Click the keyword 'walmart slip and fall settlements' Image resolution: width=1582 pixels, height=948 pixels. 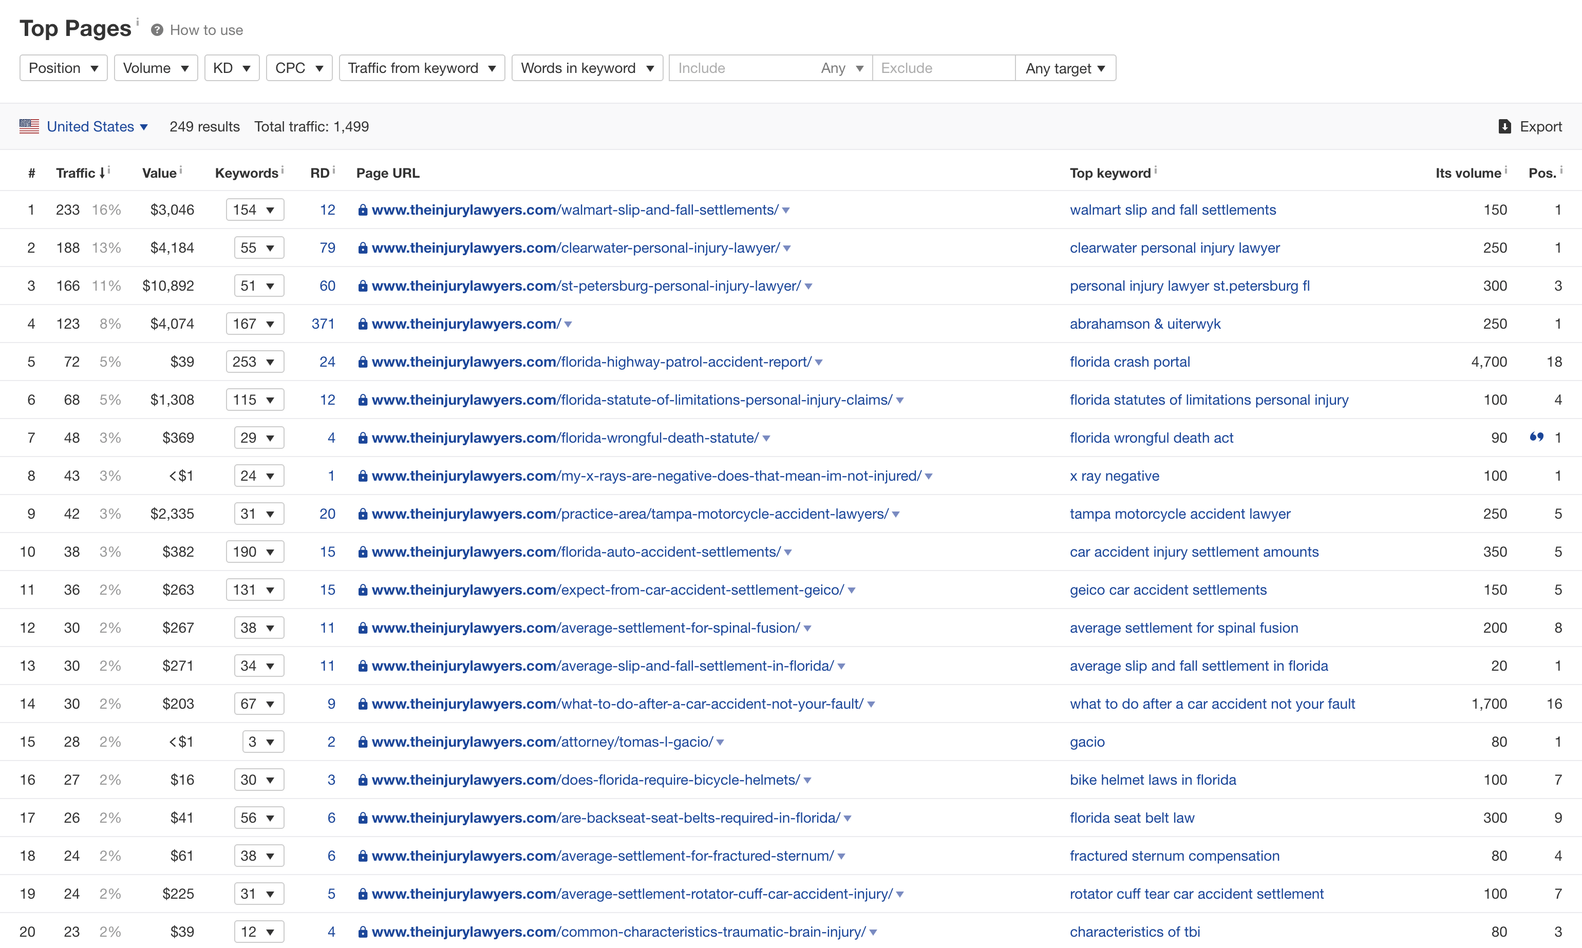[1173, 210]
